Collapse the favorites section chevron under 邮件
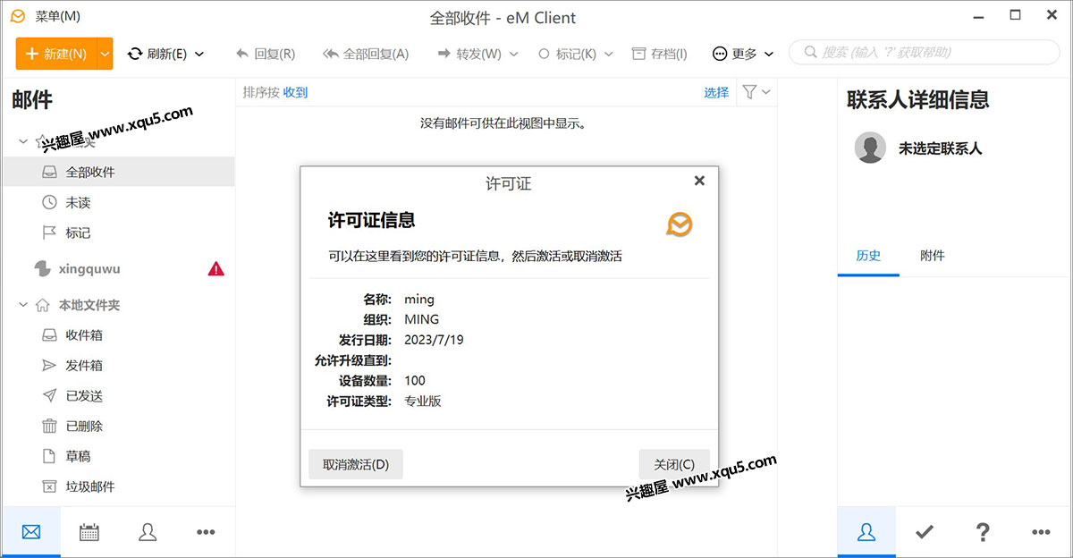The image size is (1073, 558). (x=23, y=141)
